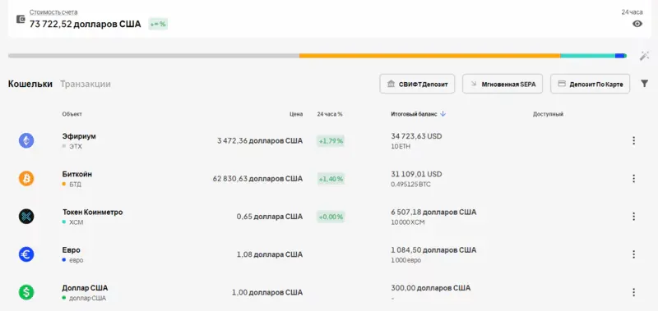
Task: Click the Стоимость счета link
Action: pos(53,12)
